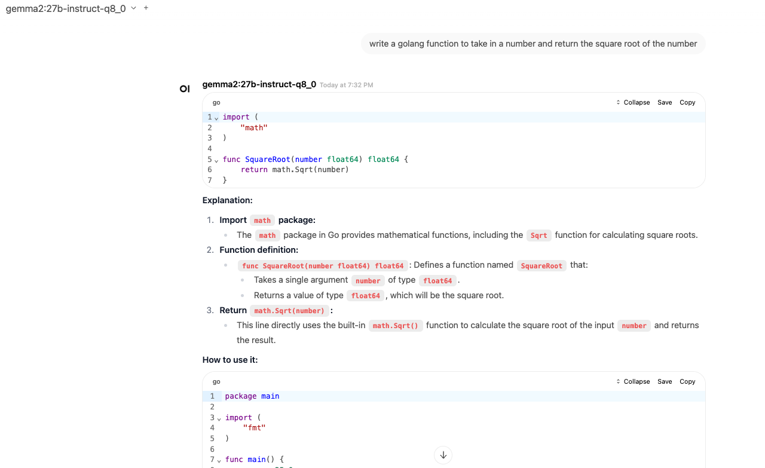Click the 'go' language label of second code block
Viewport: 765px width, 468px height.
tap(216, 382)
